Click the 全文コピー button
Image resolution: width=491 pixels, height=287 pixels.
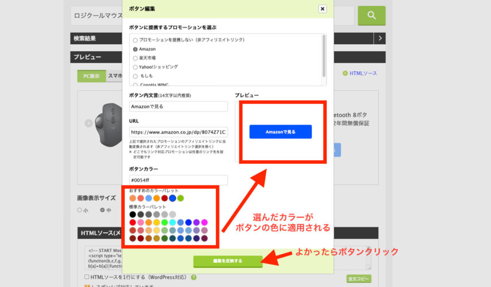click(x=359, y=278)
